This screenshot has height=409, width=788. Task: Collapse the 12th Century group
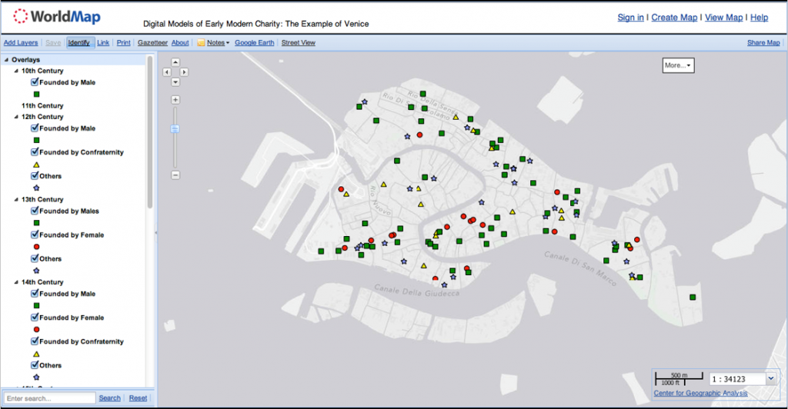pyautogui.click(x=16, y=116)
